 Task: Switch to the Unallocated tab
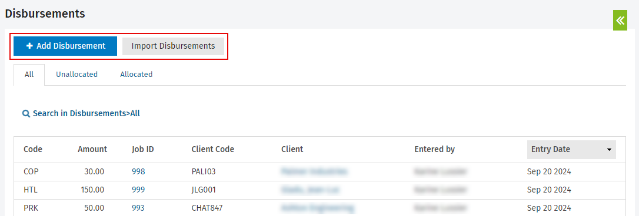[76, 75]
